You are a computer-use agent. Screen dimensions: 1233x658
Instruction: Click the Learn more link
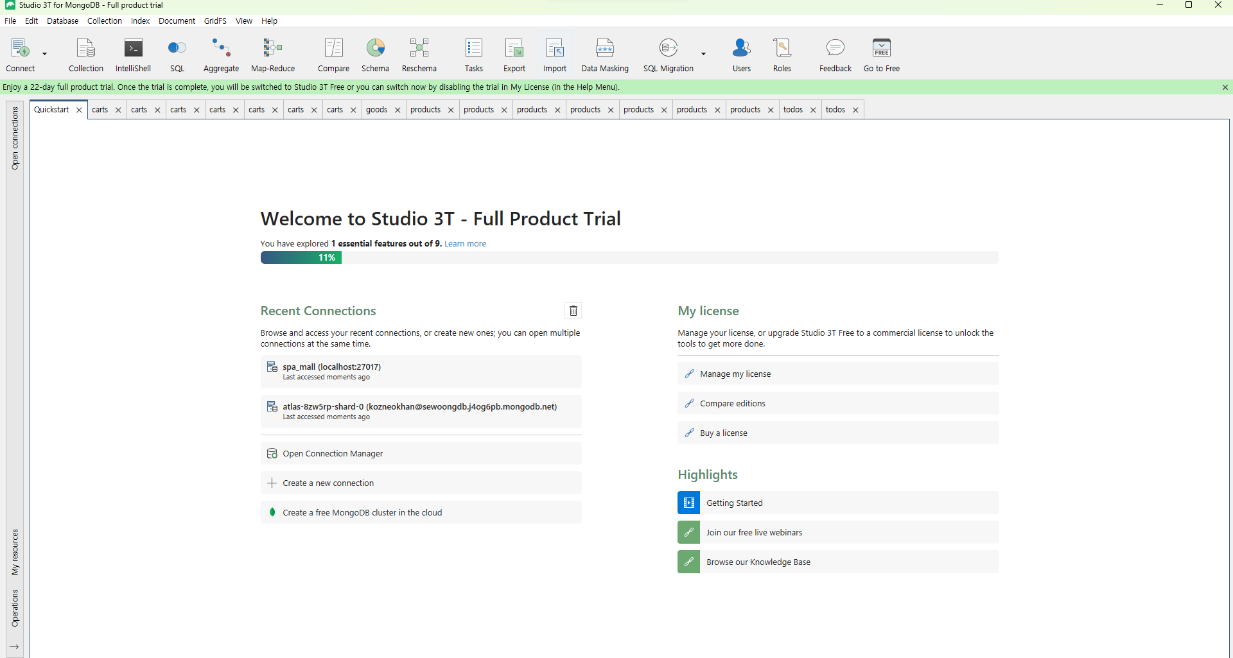tap(465, 244)
